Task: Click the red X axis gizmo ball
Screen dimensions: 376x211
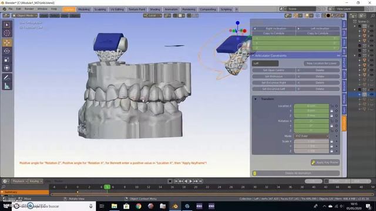Action: click(x=244, y=31)
